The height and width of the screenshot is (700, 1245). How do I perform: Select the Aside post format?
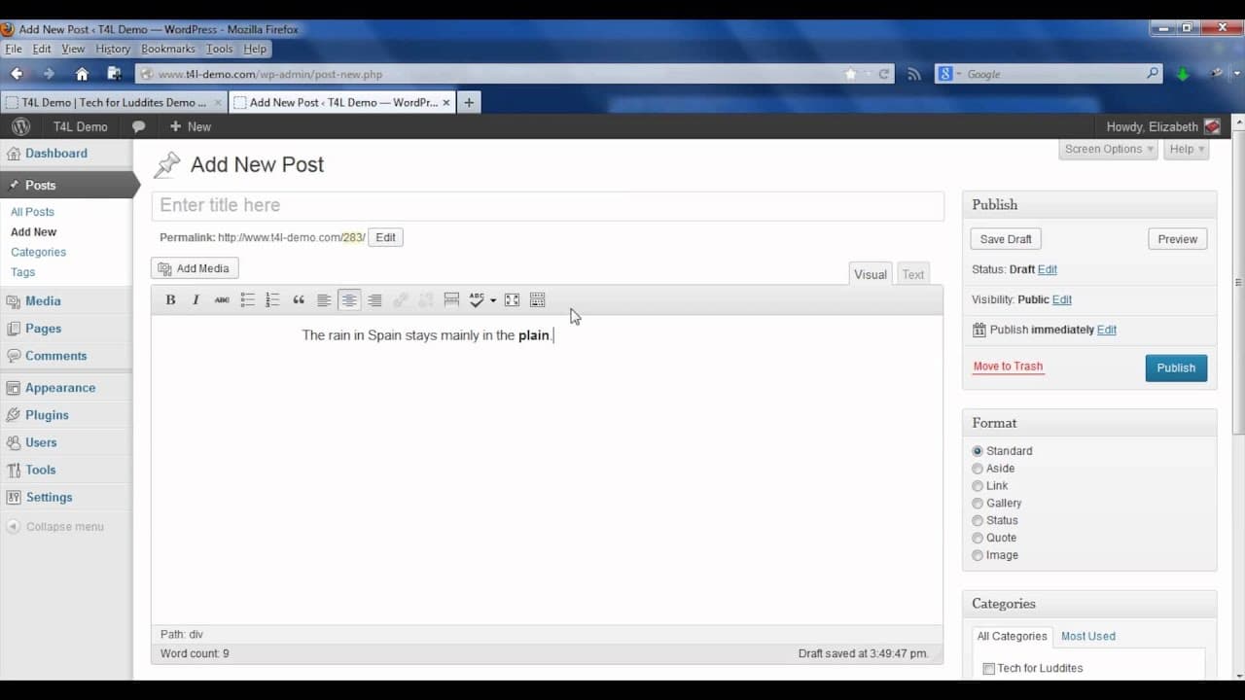coord(978,469)
